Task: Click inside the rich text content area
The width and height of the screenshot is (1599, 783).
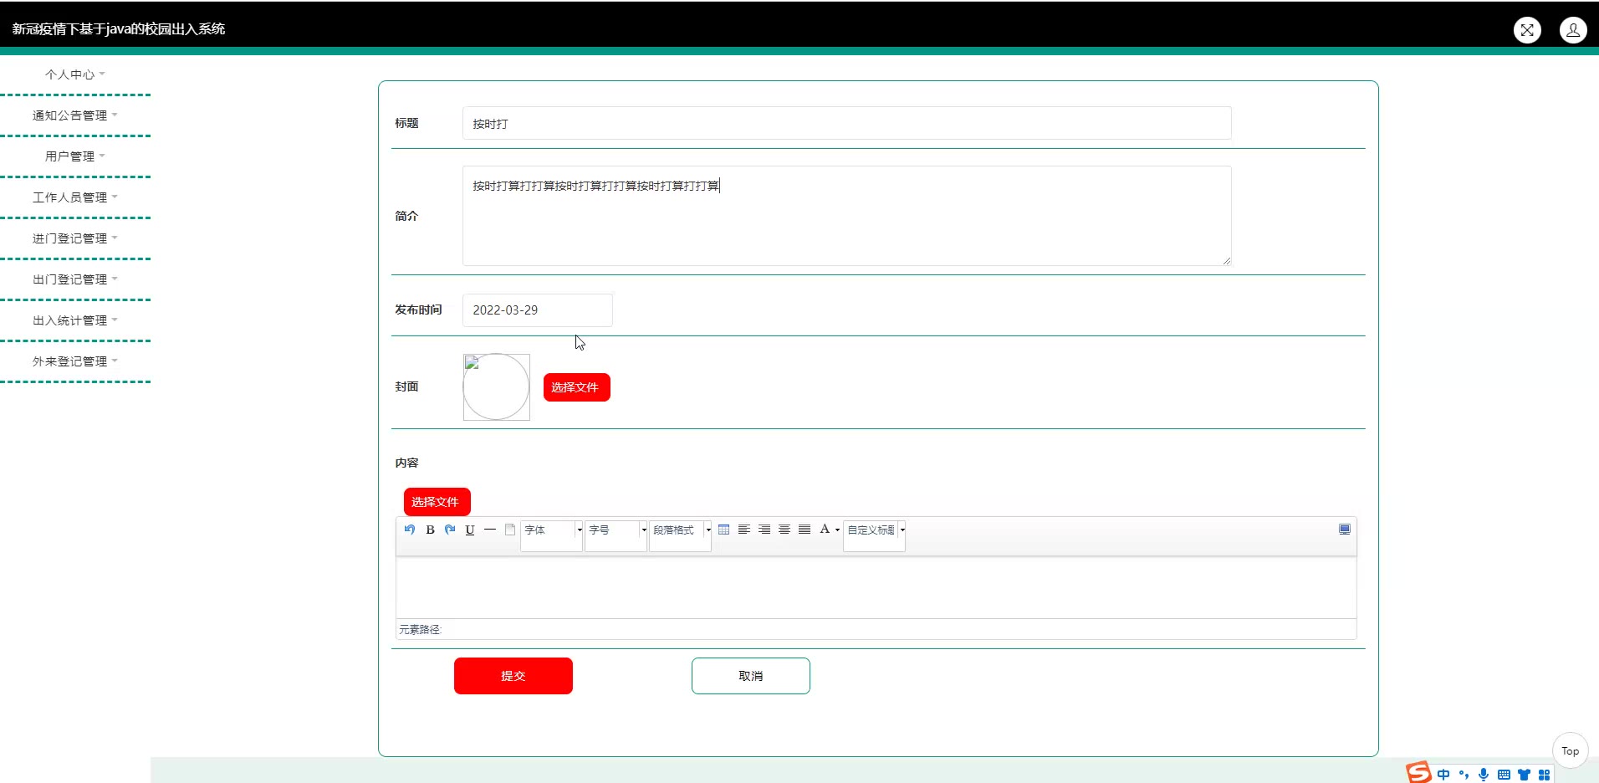Action: [x=876, y=587]
